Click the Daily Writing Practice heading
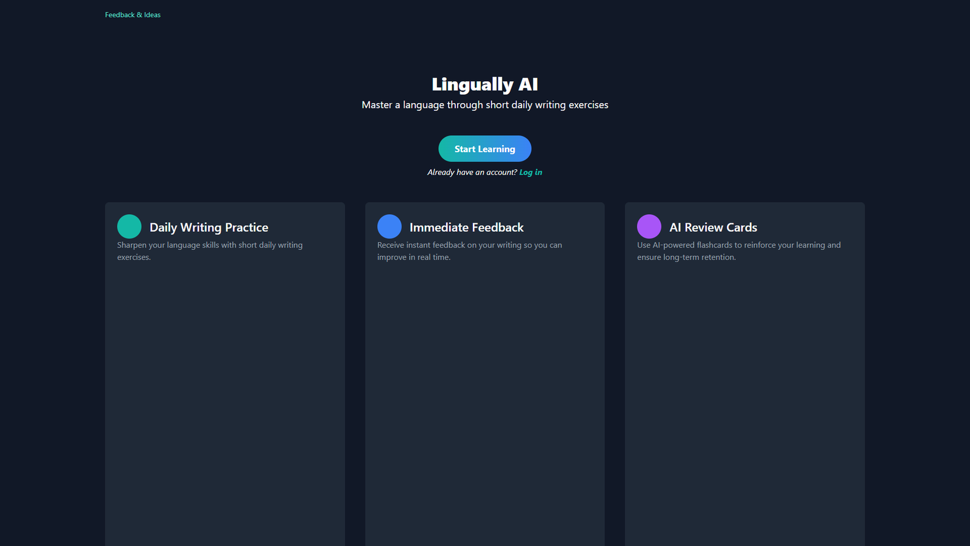Viewport: 970px width, 546px height. point(209,227)
